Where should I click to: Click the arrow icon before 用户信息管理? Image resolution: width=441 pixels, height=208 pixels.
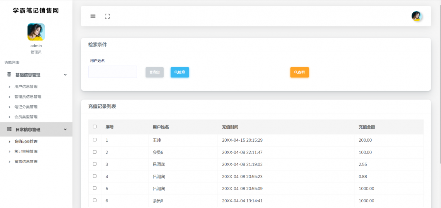coord(10,87)
